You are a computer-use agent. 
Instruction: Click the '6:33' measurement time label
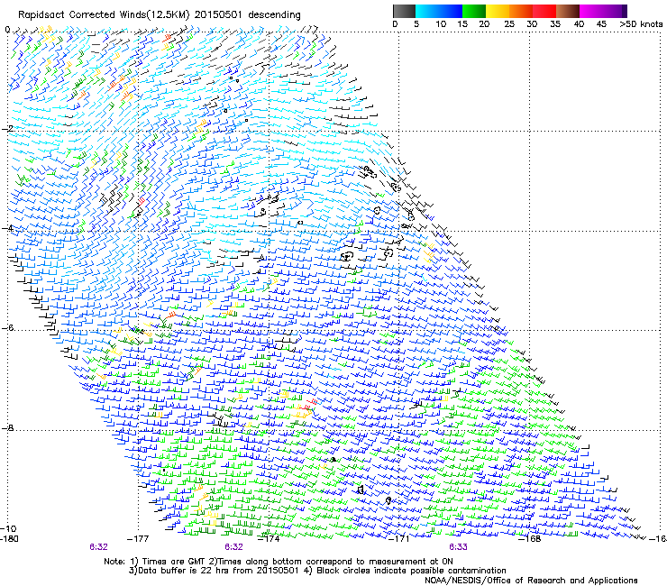pos(458,547)
